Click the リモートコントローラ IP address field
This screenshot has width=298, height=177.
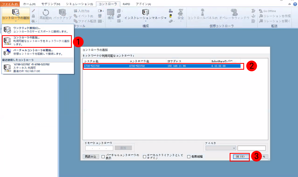click(99, 148)
